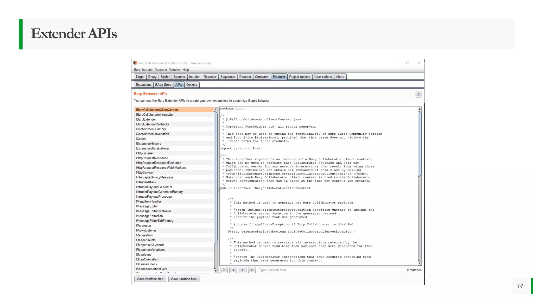Select IProxyListener in API list

(x=174, y=230)
